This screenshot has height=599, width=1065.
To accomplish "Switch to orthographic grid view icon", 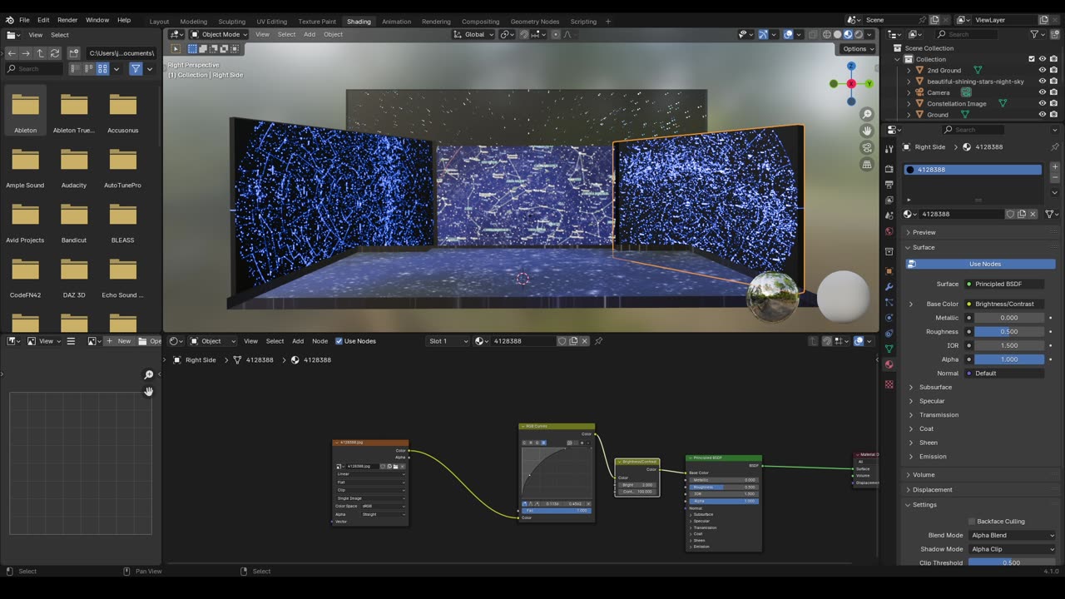I will coord(867,165).
